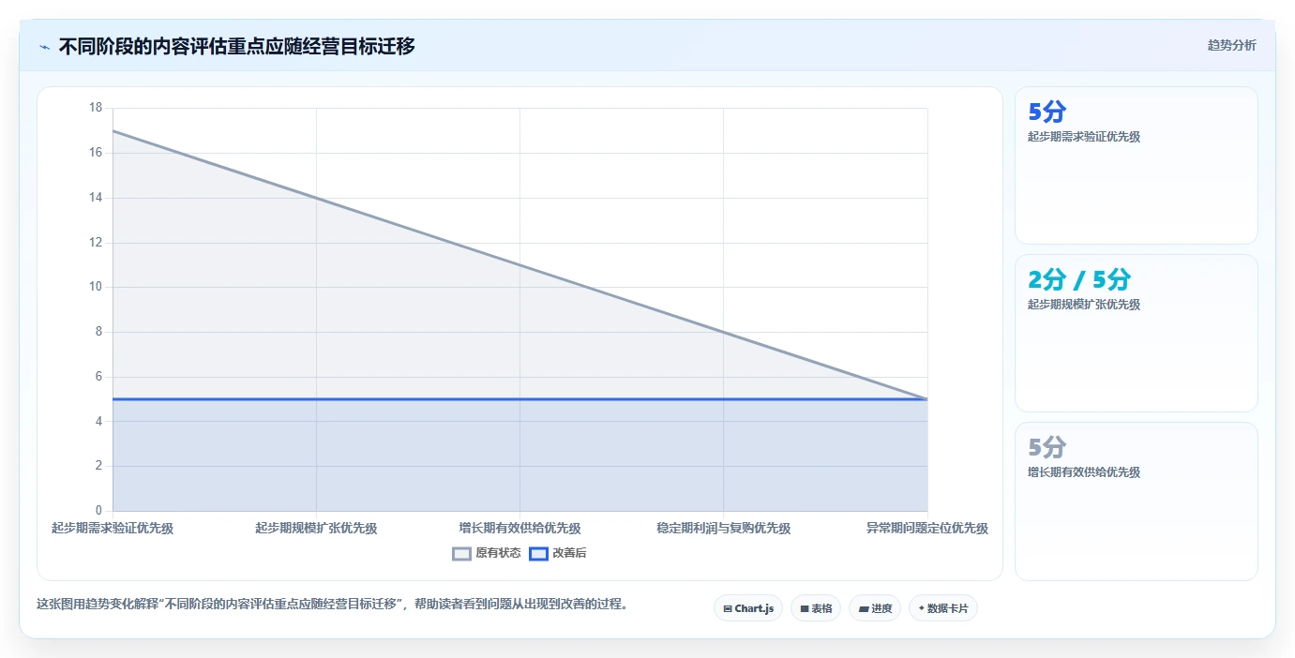Click the lightning icon beside the title
This screenshot has height=658, width=1295.
(x=44, y=47)
